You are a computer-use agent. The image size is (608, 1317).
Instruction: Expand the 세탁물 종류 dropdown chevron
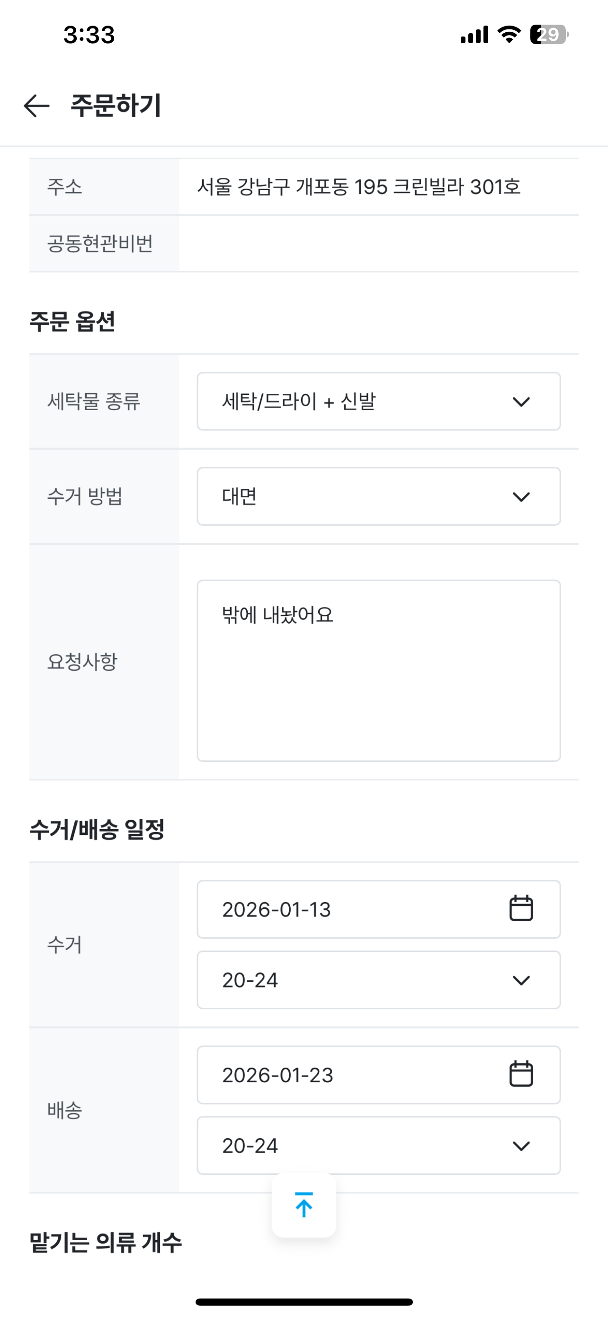point(521,402)
